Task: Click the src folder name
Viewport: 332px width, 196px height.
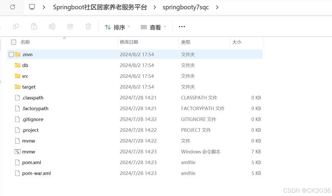Action: (25, 76)
